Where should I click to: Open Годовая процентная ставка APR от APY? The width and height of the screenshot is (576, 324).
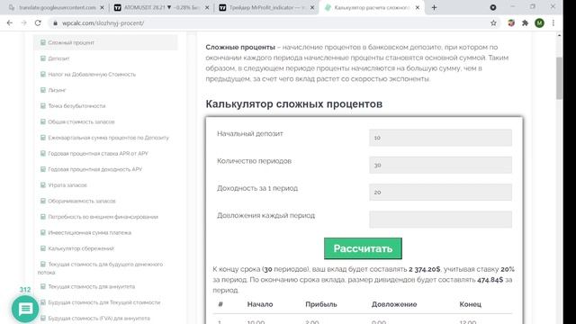(x=98, y=154)
